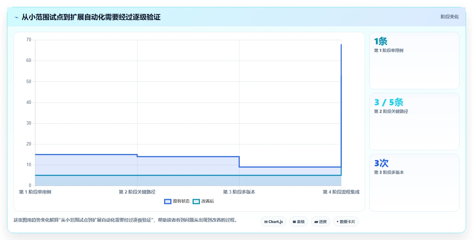
Task: Click card caption 第 3 阶段多版本
Action: click(389, 172)
